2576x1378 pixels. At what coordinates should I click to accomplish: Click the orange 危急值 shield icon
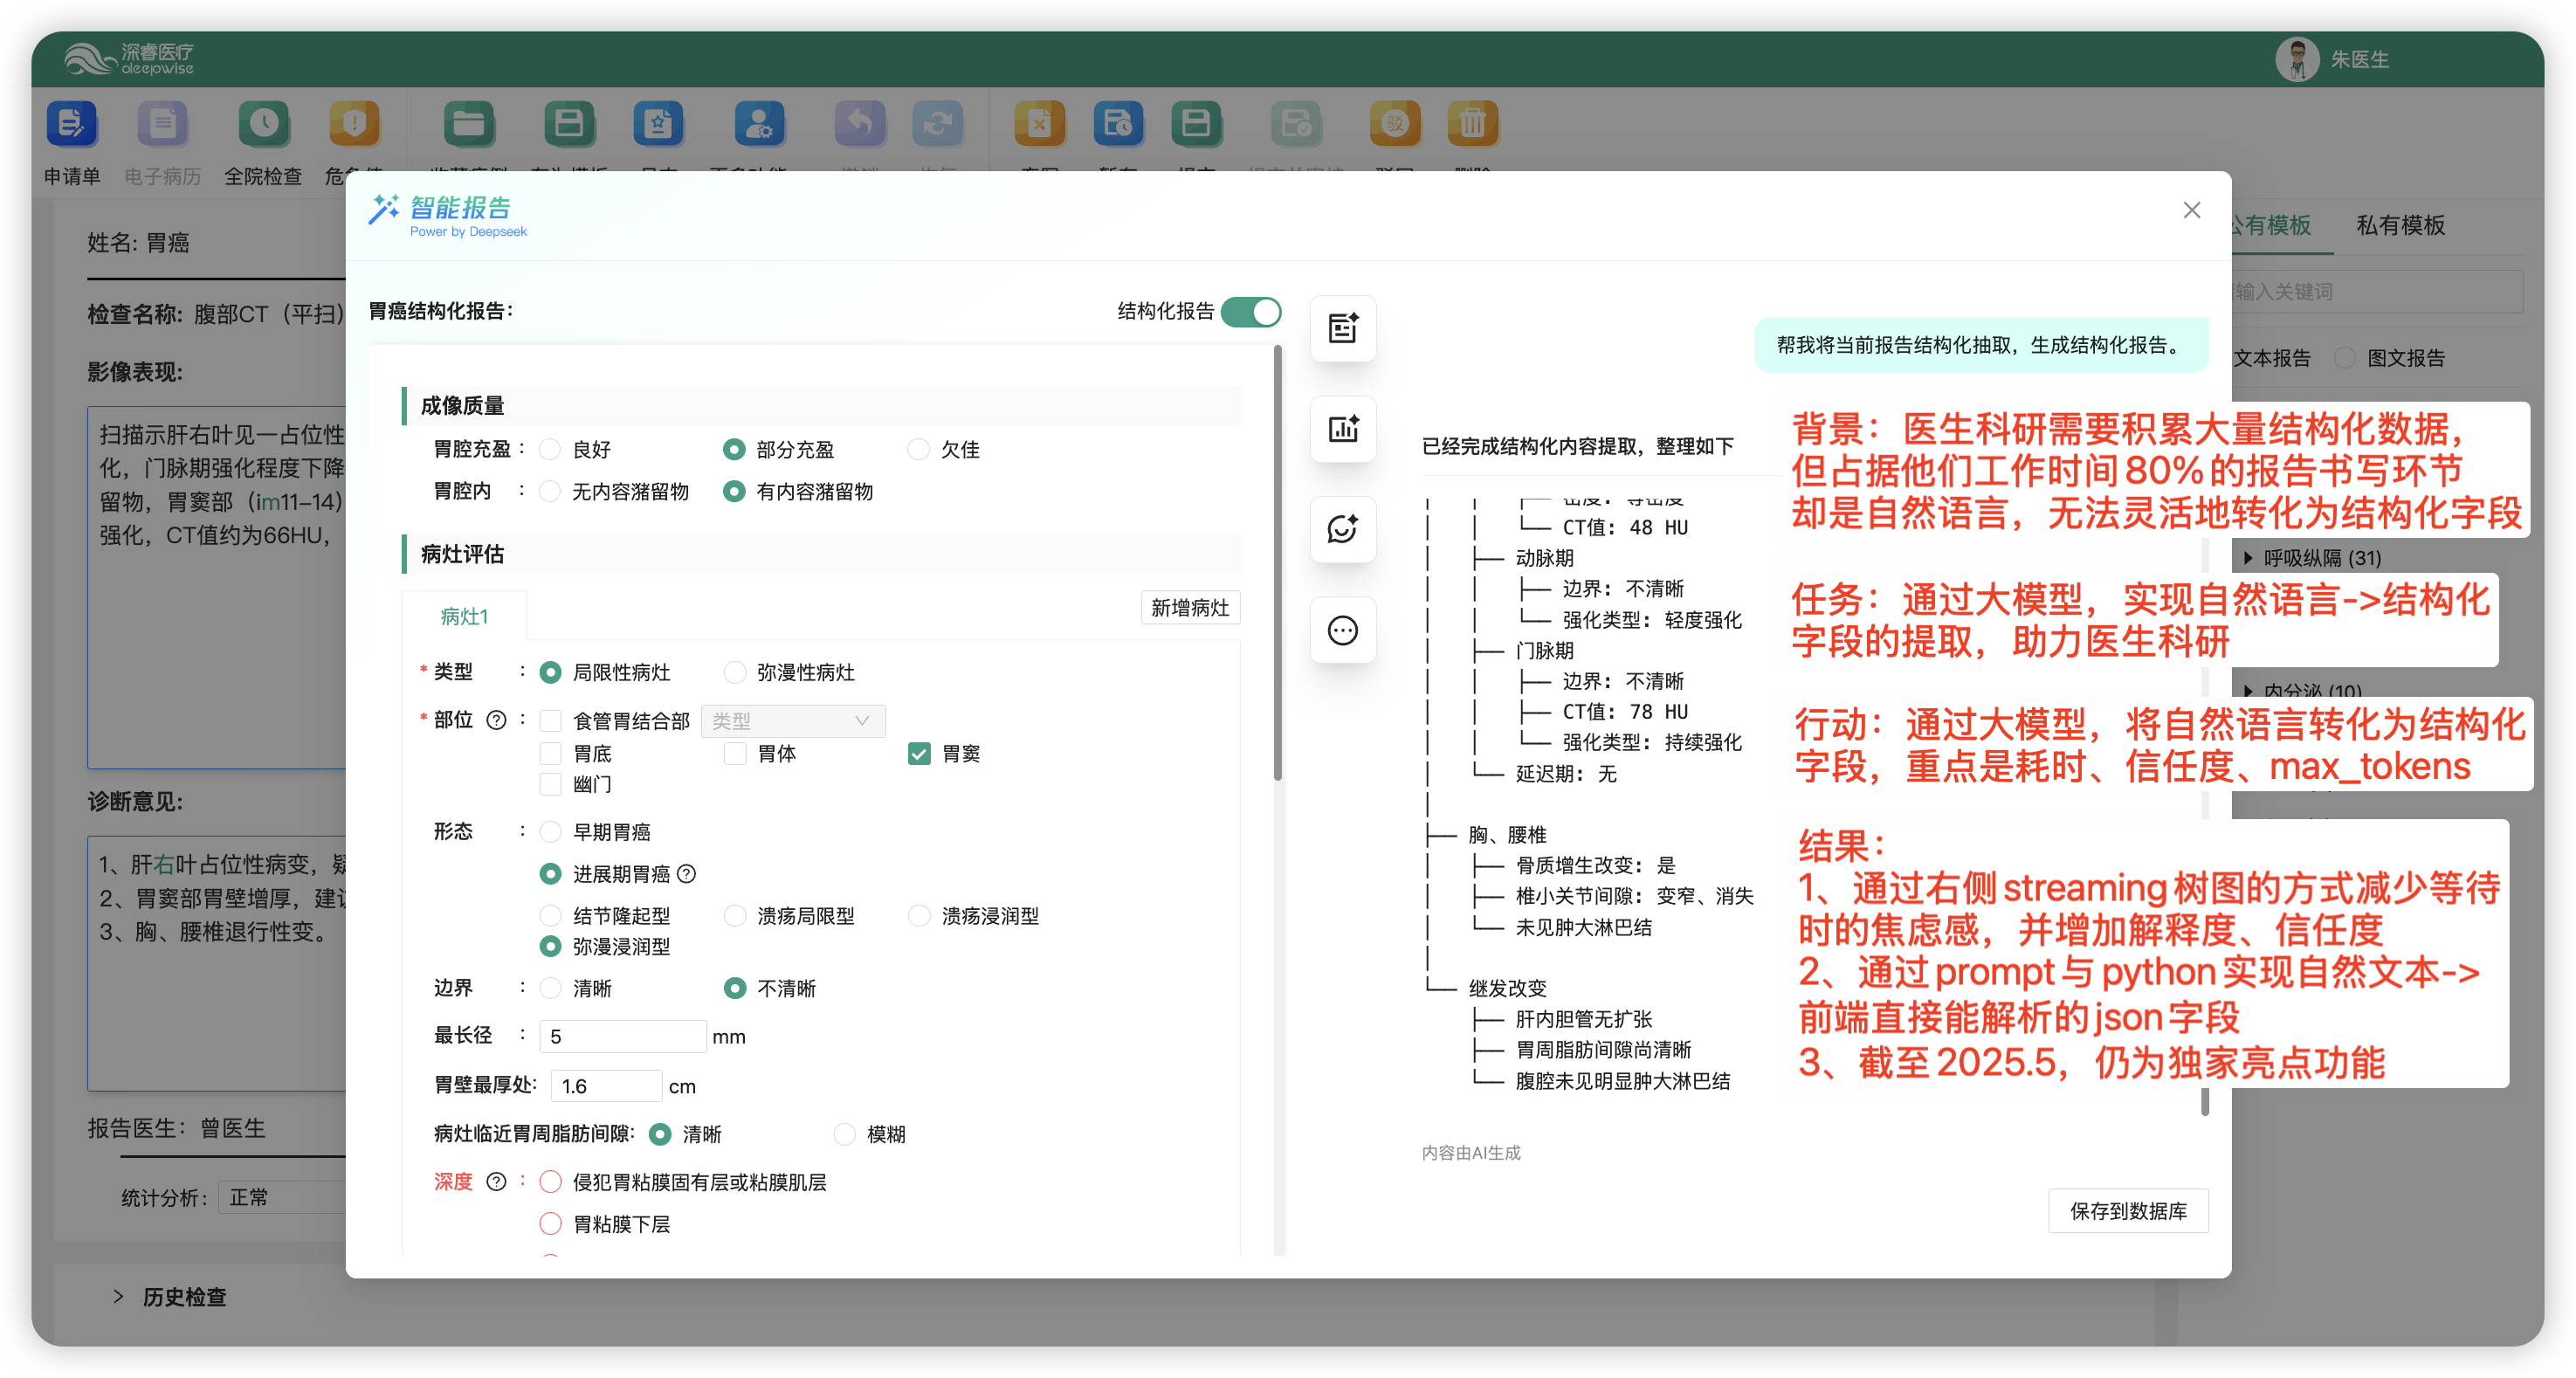click(355, 124)
